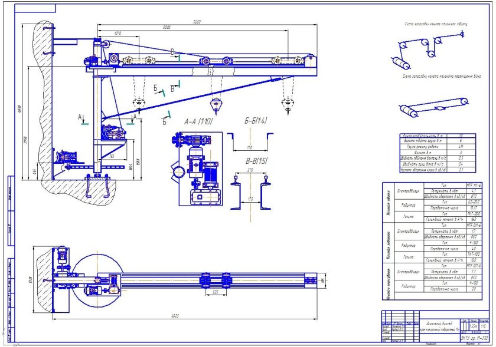This screenshot has width=496, height=347.
Task: Select the В-В (1:5) section title
Action: click(254, 160)
